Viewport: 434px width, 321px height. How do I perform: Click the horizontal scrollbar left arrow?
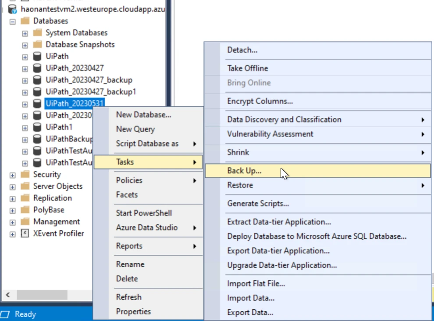point(8,295)
